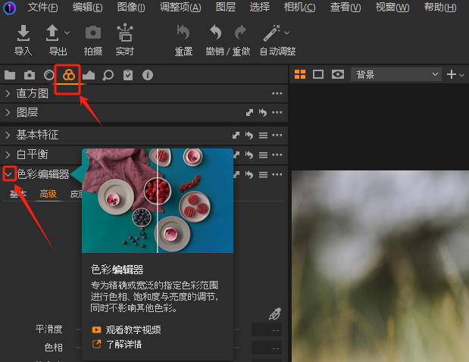Open the 调整项(A) menu
This screenshot has width=469, height=362.
[180, 7]
